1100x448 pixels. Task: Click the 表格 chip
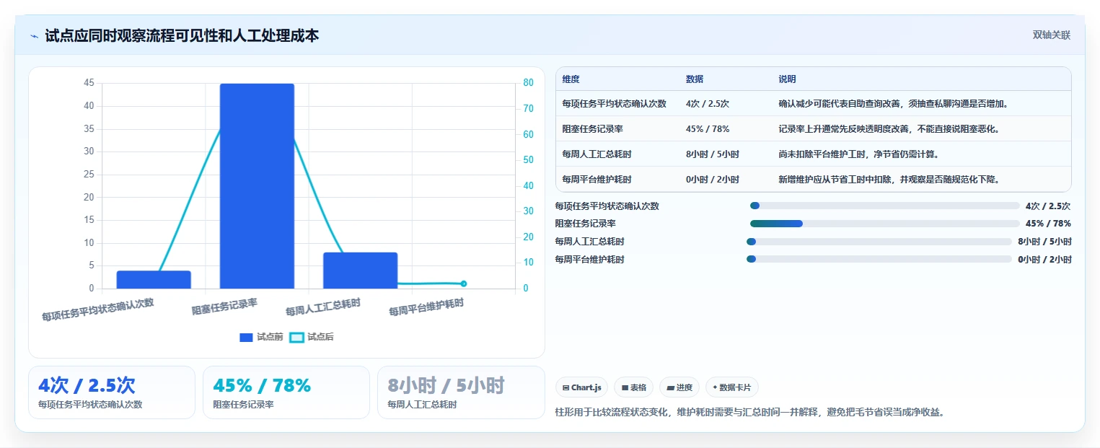[x=633, y=387]
